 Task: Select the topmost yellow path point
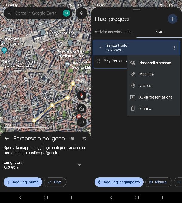(73, 84)
